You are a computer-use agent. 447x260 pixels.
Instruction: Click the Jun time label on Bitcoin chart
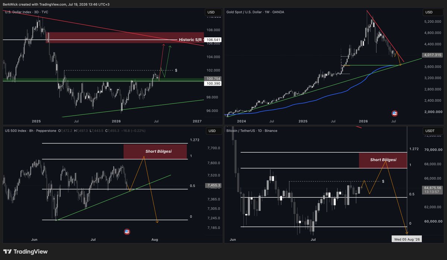(233, 240)
